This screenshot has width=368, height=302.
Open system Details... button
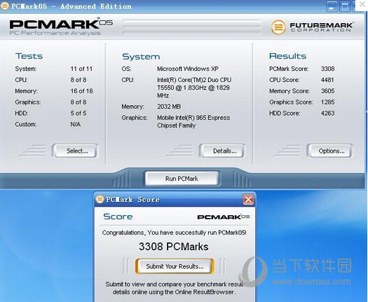click(x=222, y=151)
